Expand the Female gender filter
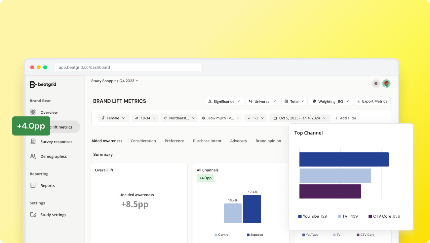The height and width of the screenshot is (243, 430). click(113, 118)
